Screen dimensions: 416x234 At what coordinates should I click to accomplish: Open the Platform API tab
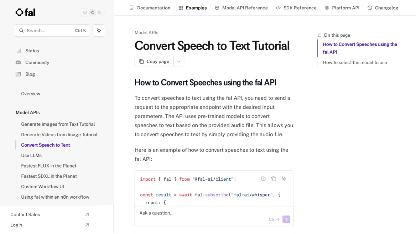click(342, 8)
